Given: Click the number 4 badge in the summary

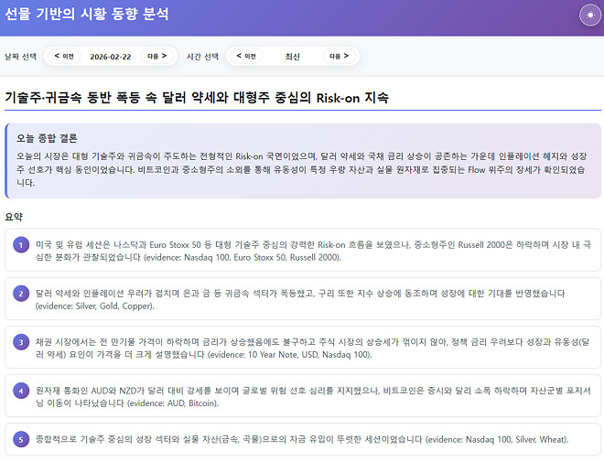Looking at the screenshot, I should [21, 391].
